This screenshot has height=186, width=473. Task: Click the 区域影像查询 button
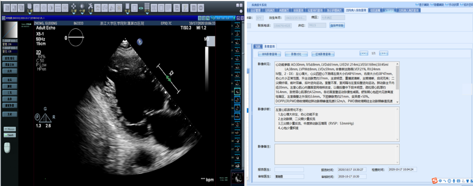tap(322, 54)
